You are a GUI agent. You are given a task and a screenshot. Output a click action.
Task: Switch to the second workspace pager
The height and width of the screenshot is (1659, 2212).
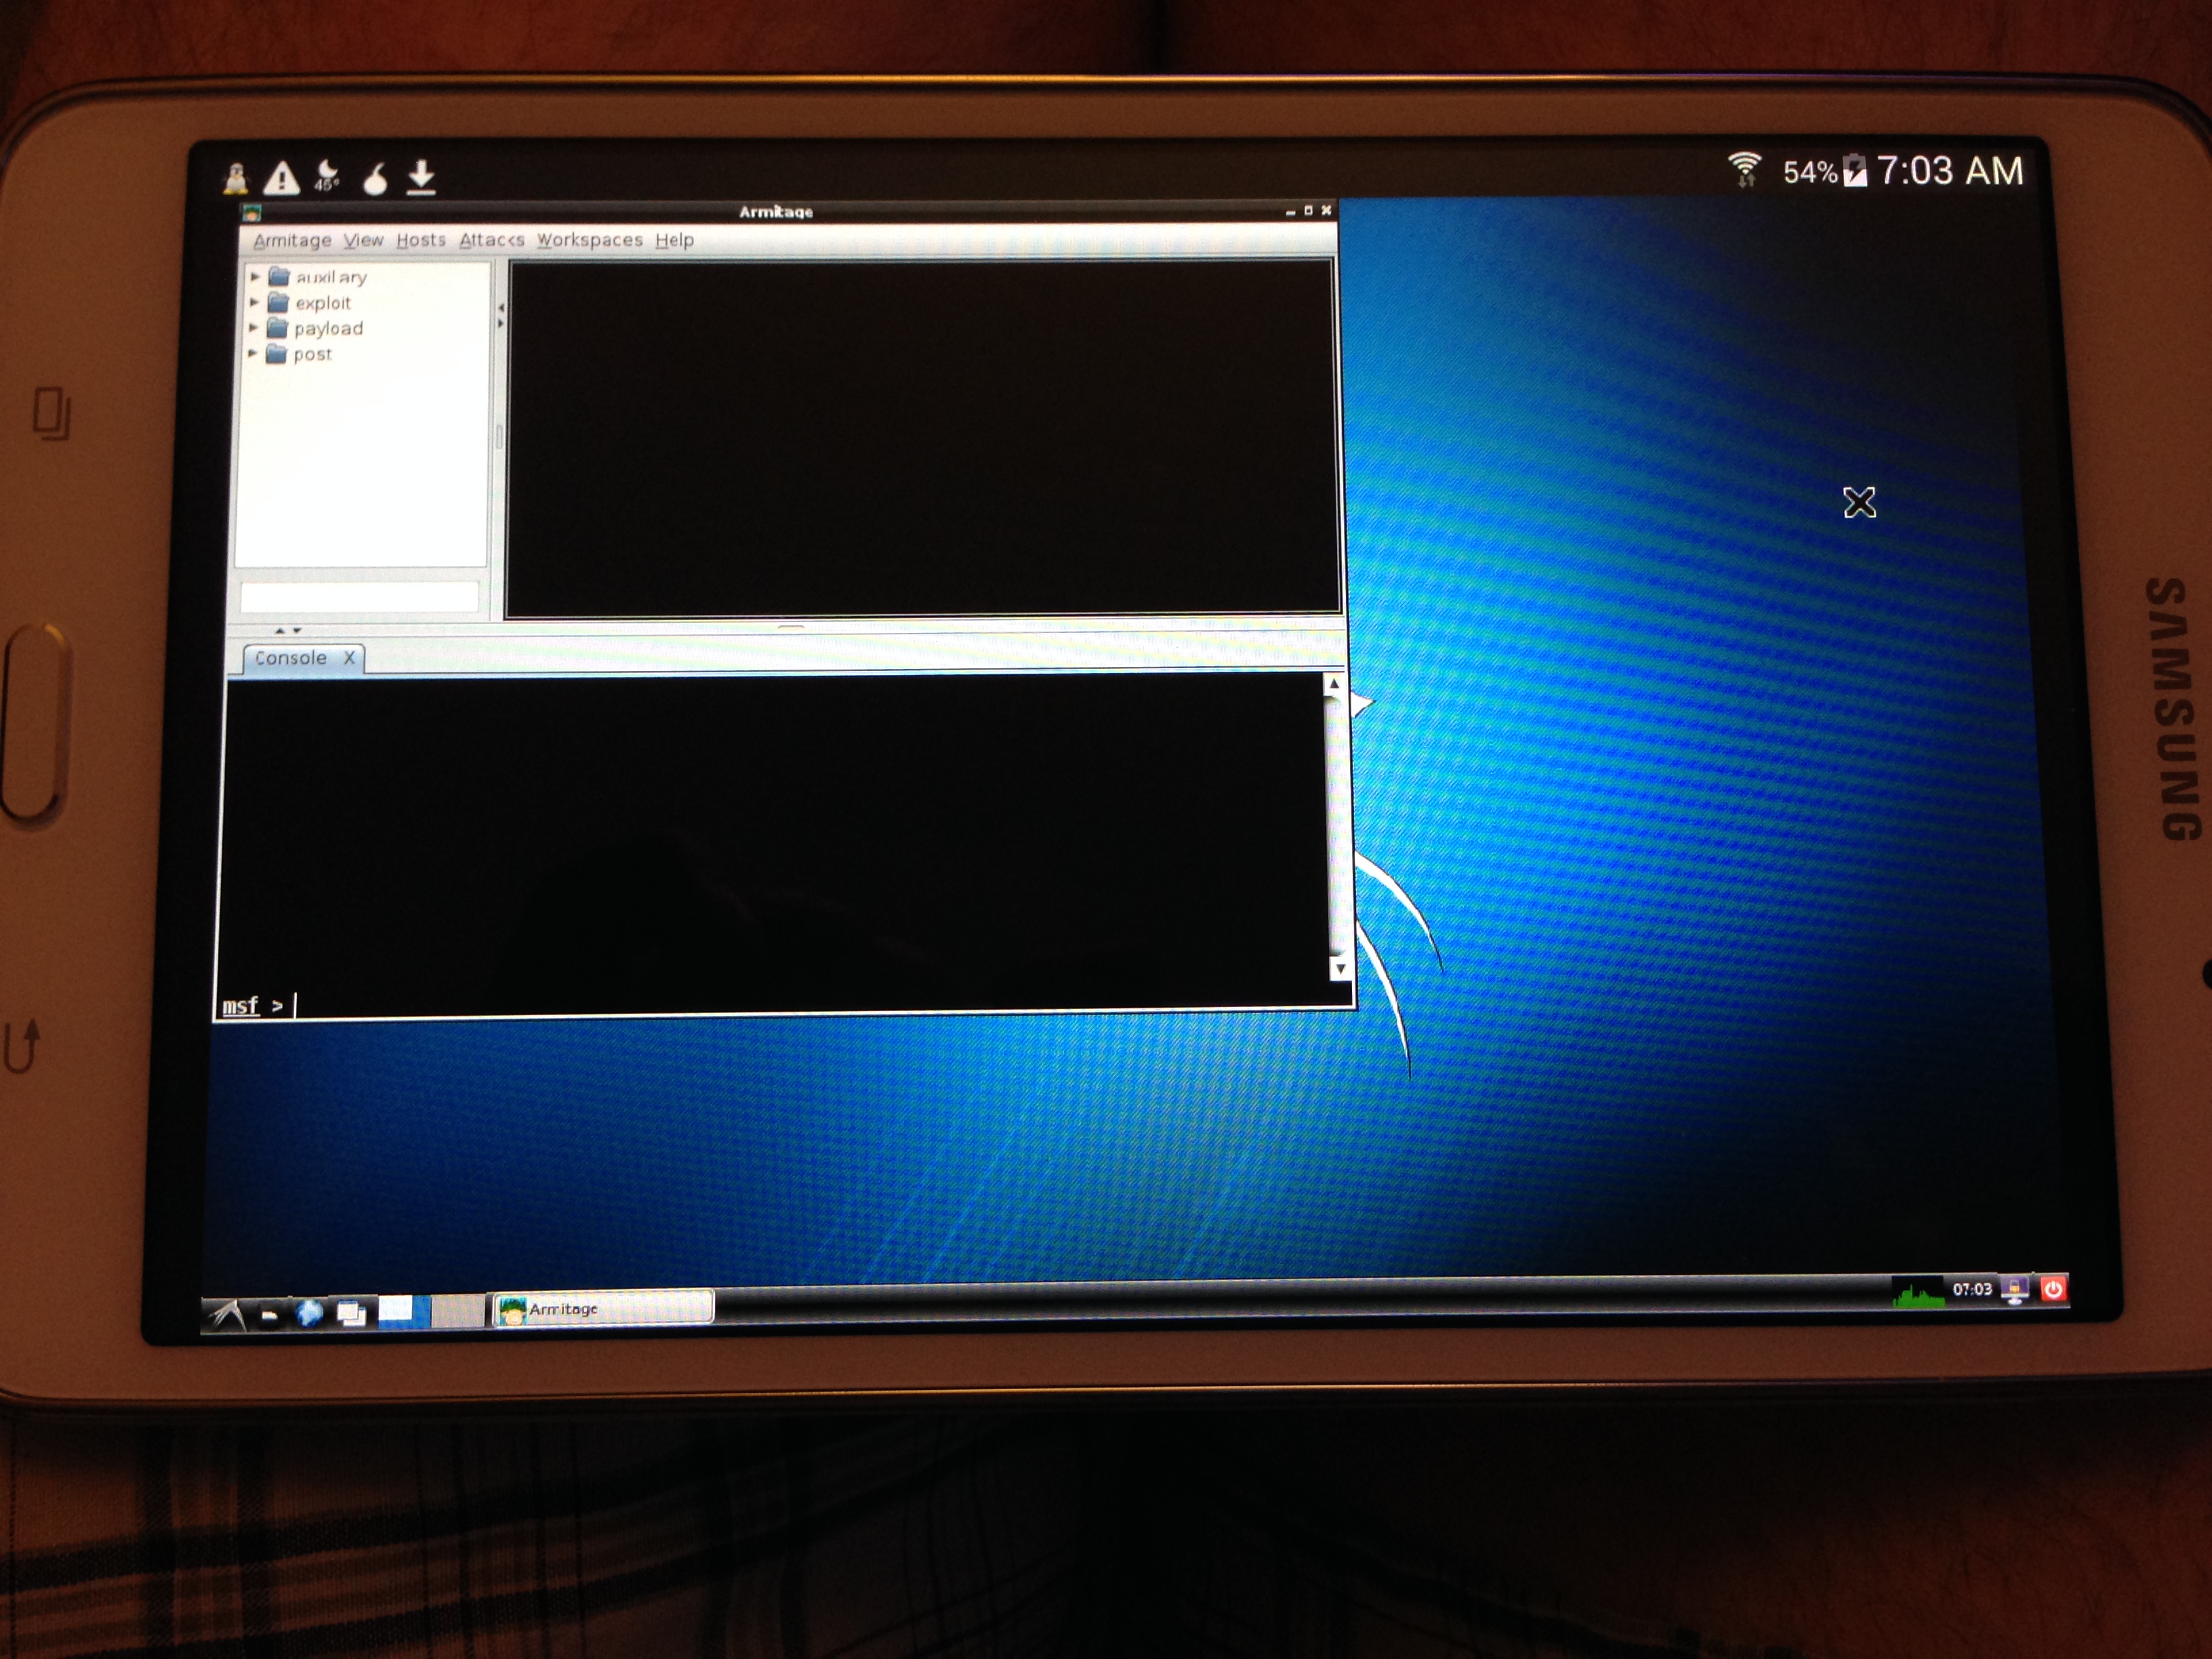[x=458, y=1311]
